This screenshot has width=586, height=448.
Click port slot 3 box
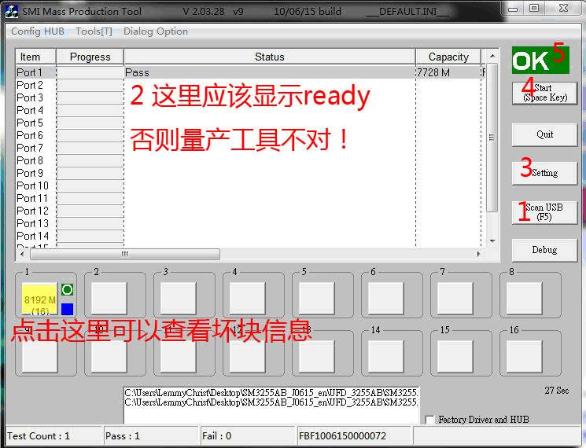pos(179,298)
